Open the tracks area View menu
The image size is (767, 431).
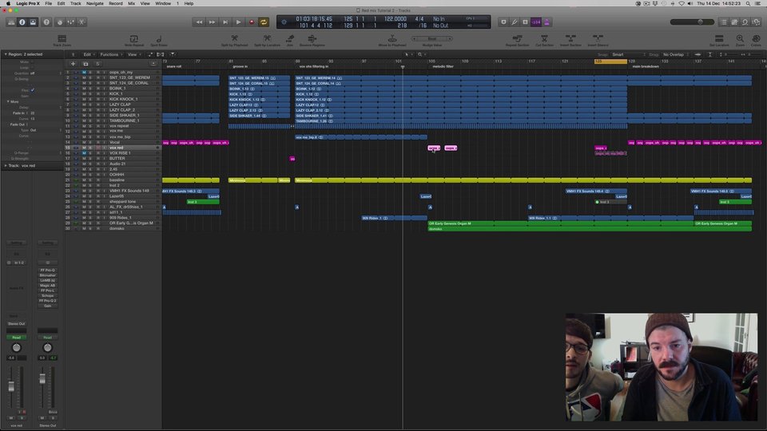click(x=133, y=55)
